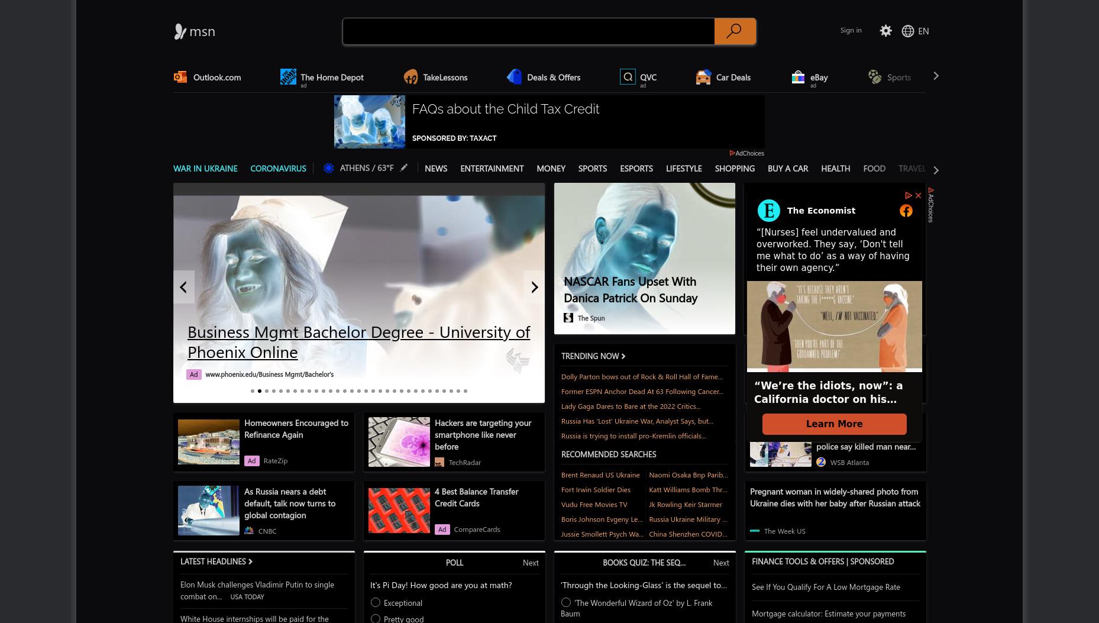This screenshot has width=1099, height=623.
Task: Click Next in the BOOKS QUIZ card
Action: pos(721,563)
